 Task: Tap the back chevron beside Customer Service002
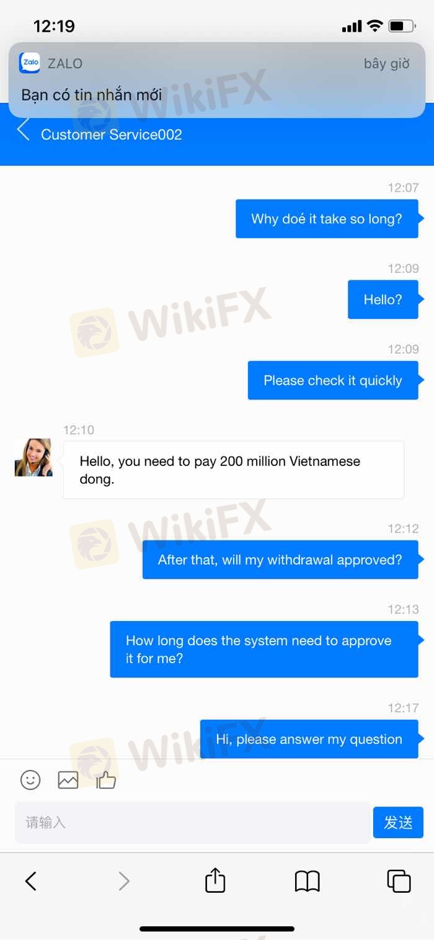[23, 130]
